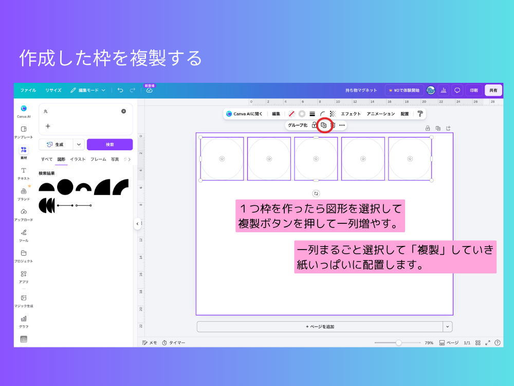Image resolution: width=514 pixels, height=386 pixels.
Task: Open the ファイル menu
Action: pos(28,90)
